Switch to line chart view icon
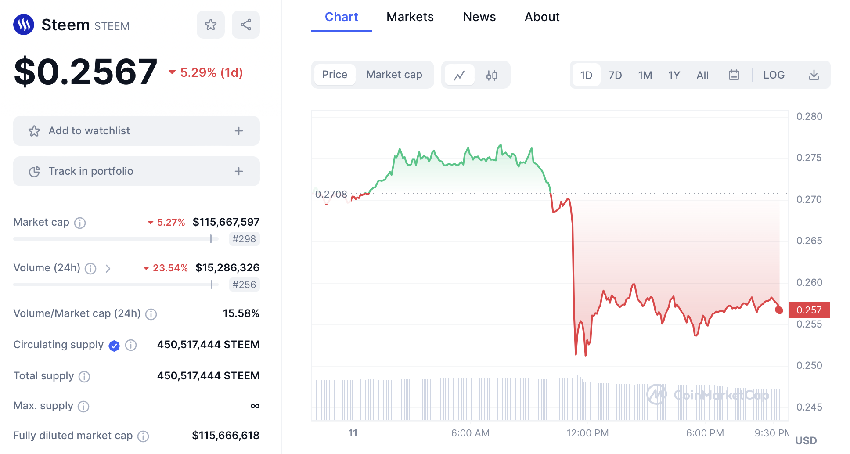Image resolution: width=850 pixels, height=454 pixels. coord(459,75)
